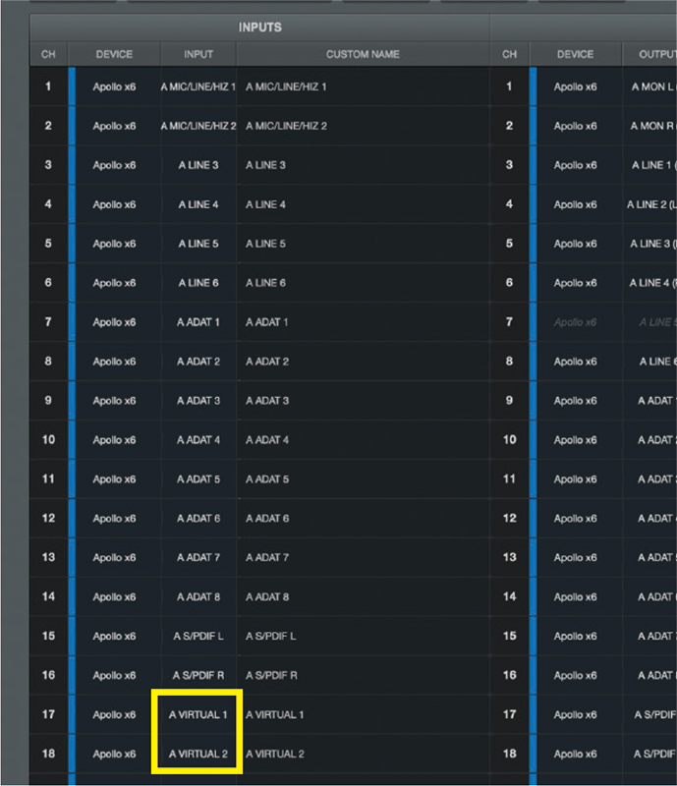The image size is (677, 786).
Task: Click input A S/PDIF R cell
Action: (198, 675)
